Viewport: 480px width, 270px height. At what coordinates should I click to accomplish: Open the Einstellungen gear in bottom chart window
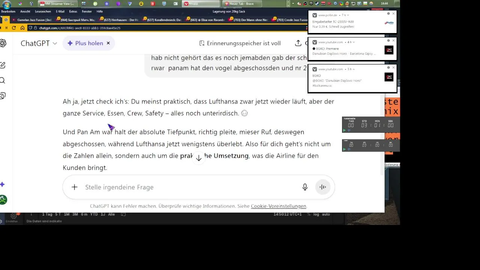tap(13, 216)
